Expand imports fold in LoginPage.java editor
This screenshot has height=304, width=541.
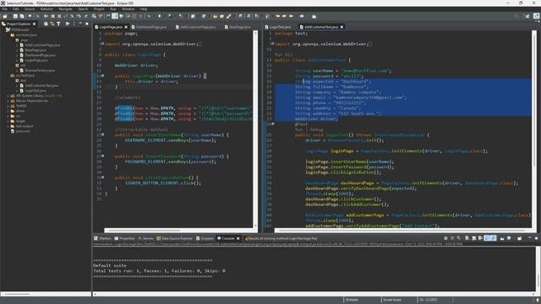(x=102, y=44)
